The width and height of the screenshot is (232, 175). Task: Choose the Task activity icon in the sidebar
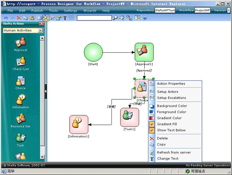tap(20, 138)
